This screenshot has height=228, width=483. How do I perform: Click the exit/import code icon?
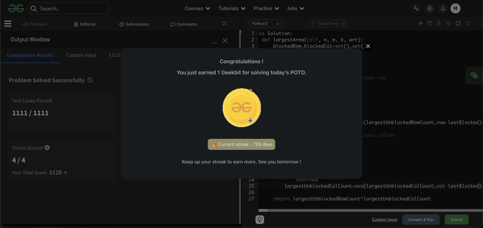coord(439,24)
